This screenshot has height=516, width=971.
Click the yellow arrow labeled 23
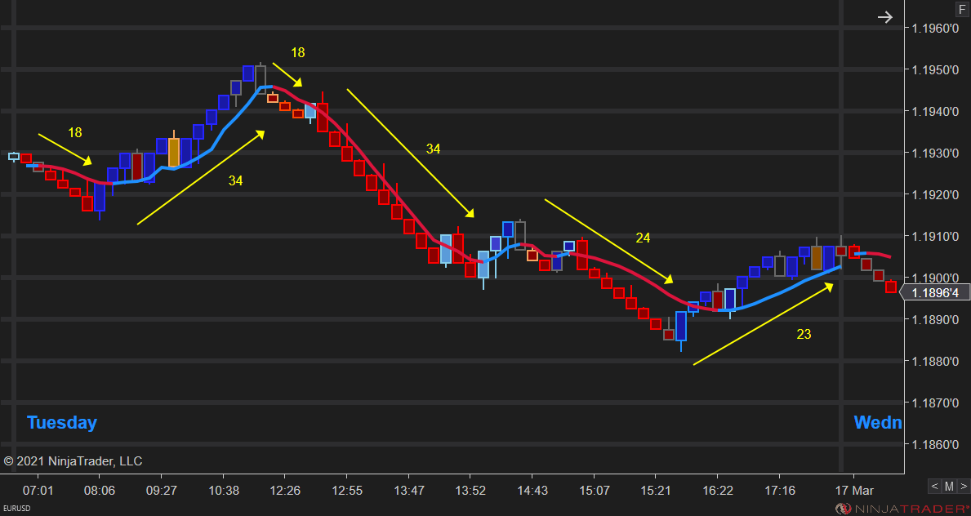tap(804, 334)
